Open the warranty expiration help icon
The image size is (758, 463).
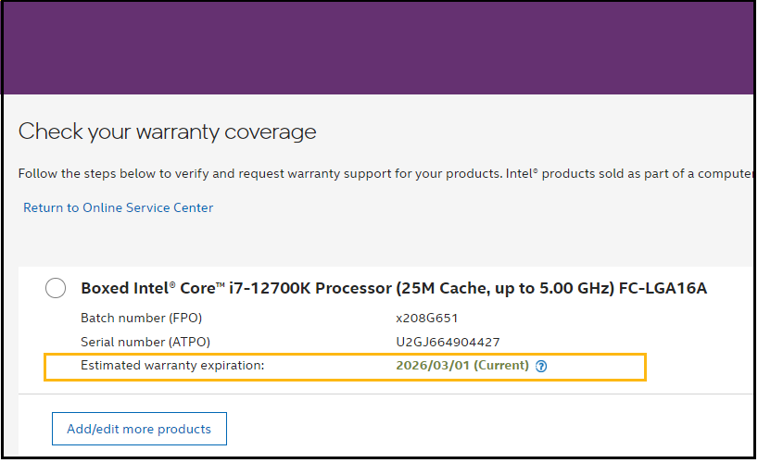coord(541,367)
